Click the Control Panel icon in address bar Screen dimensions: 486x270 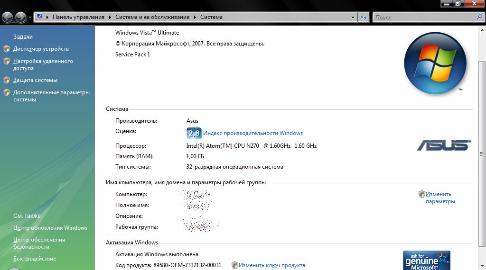click(x=39, y=17)
